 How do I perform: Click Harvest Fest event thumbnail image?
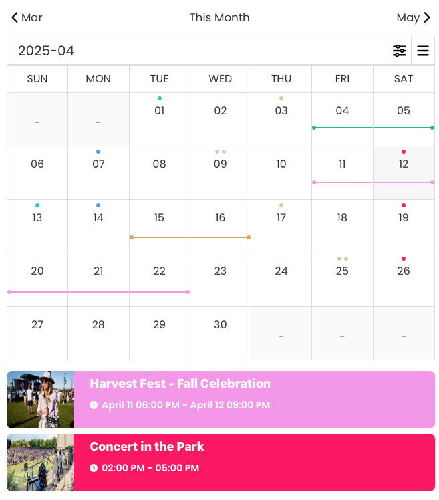pyautogui.click(x=40, y=400)
